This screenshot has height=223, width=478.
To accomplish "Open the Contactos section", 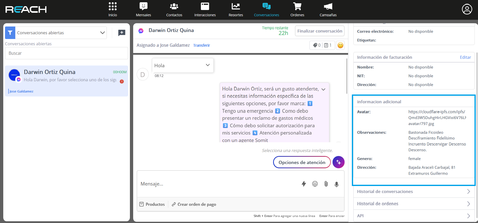I will 174,9.
